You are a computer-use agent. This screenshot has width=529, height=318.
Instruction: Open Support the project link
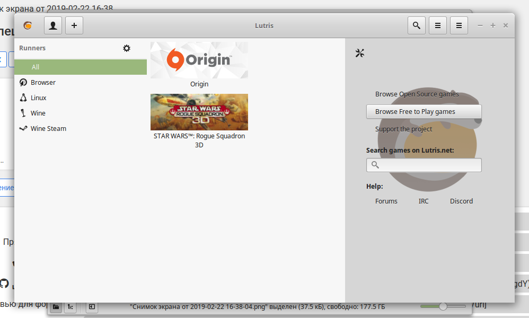[403, 129]
